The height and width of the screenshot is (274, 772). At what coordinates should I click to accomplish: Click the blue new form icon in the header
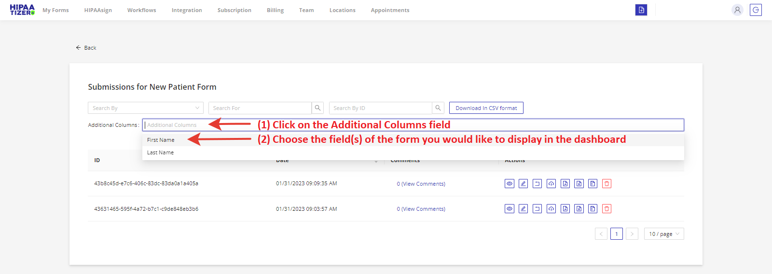coord(641,10)
